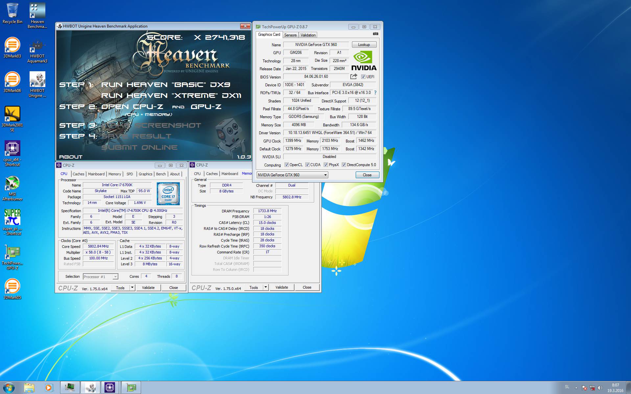Viewport: 631px width, 394px height.
Task: Click Close button in right CPU-Z window
Action: 307,287
